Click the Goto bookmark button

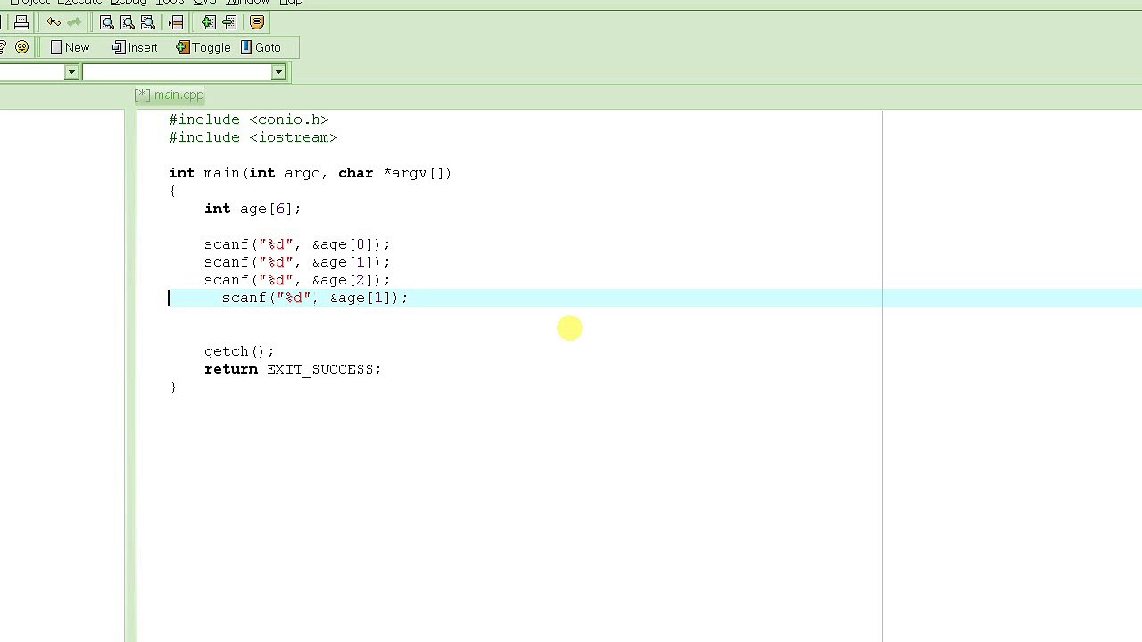click(x=261, y=47)
